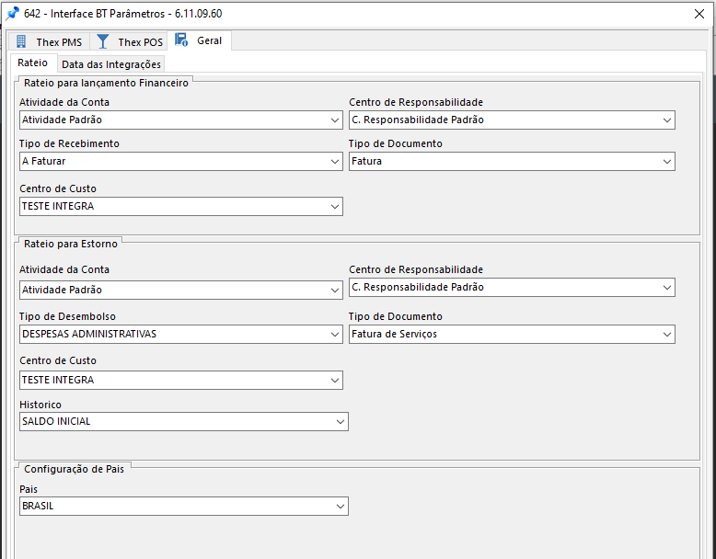Switch to the Rateio subtab
The image size is (716, 559).
pos(33,63)
